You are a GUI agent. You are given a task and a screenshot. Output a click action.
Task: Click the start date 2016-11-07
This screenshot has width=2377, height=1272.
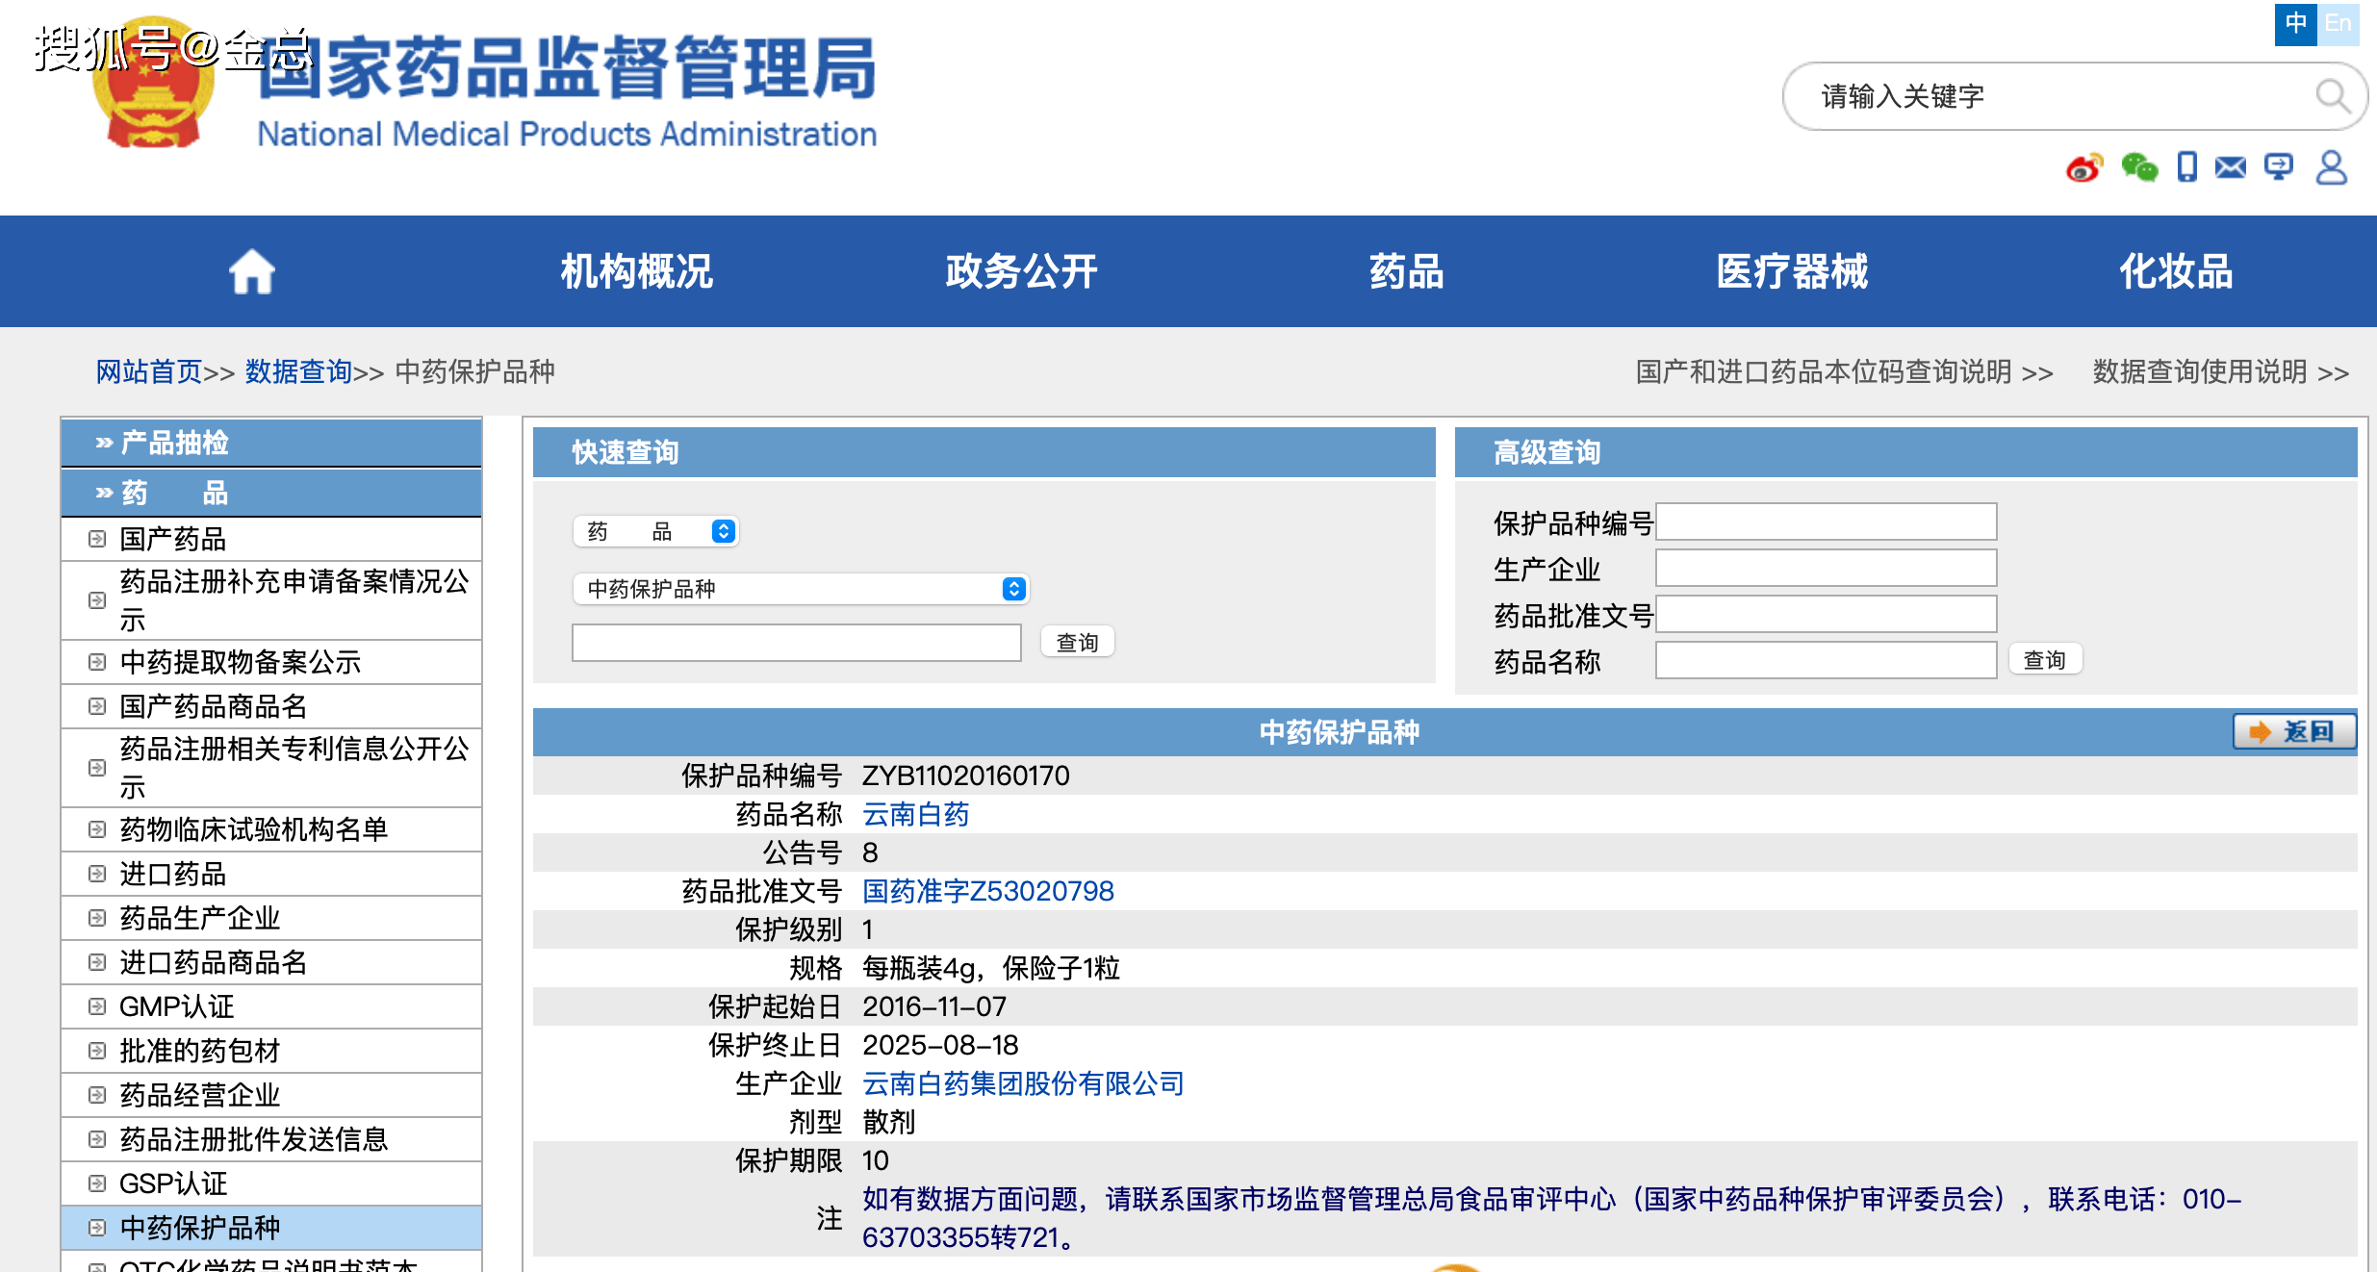(934, 1006)
